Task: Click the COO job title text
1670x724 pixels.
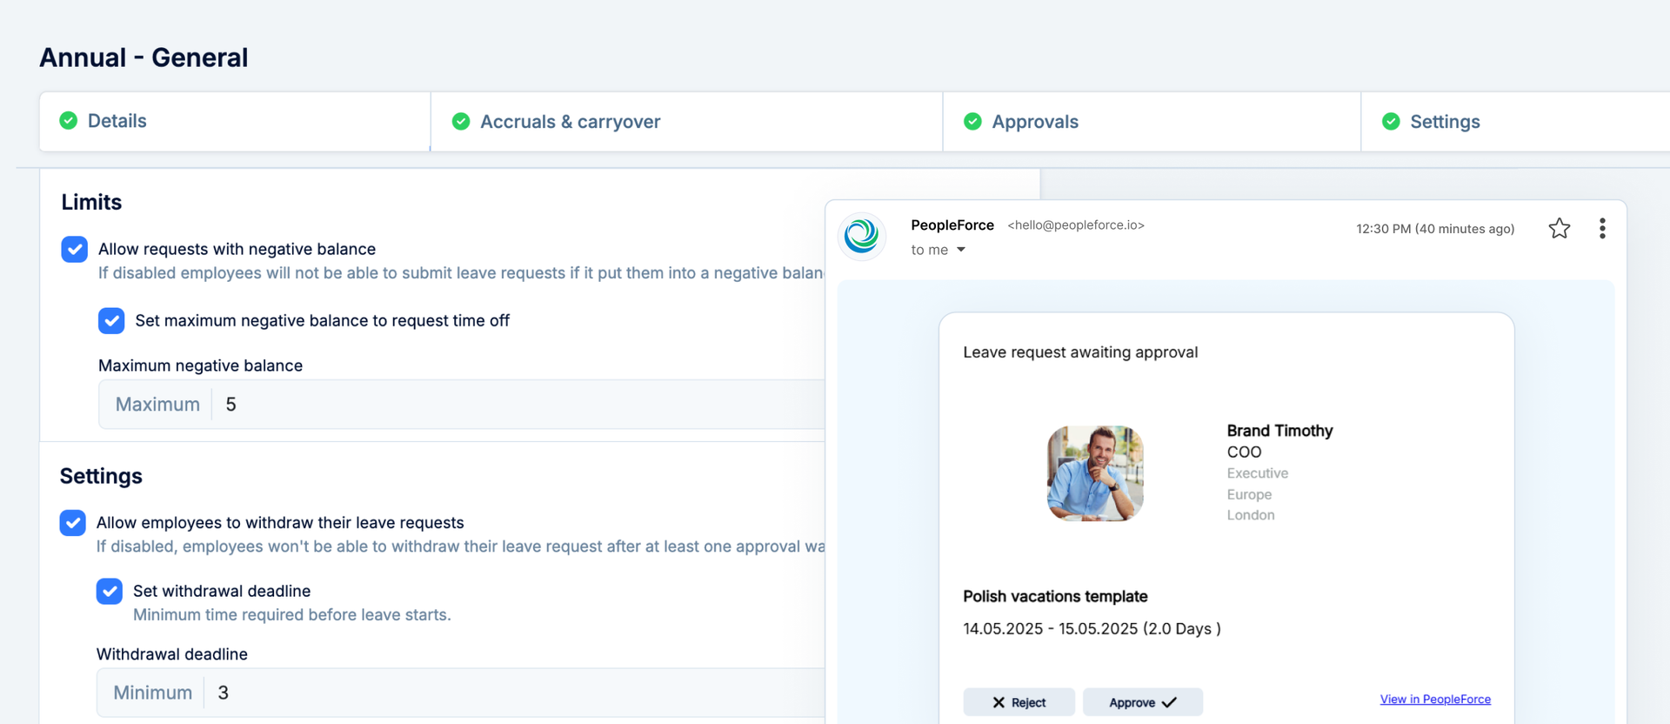Action: point(1244,452)
